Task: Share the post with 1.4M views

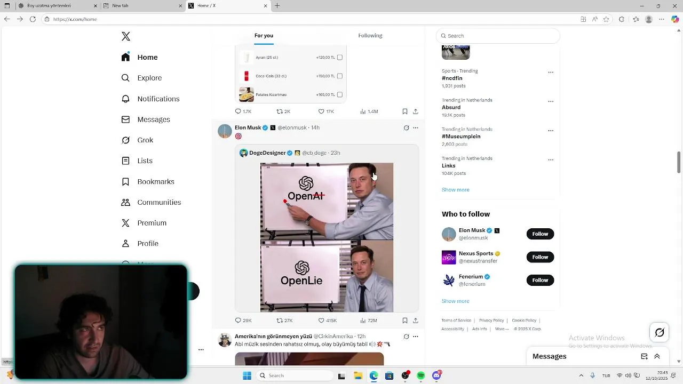Action: tap(416, 111)
